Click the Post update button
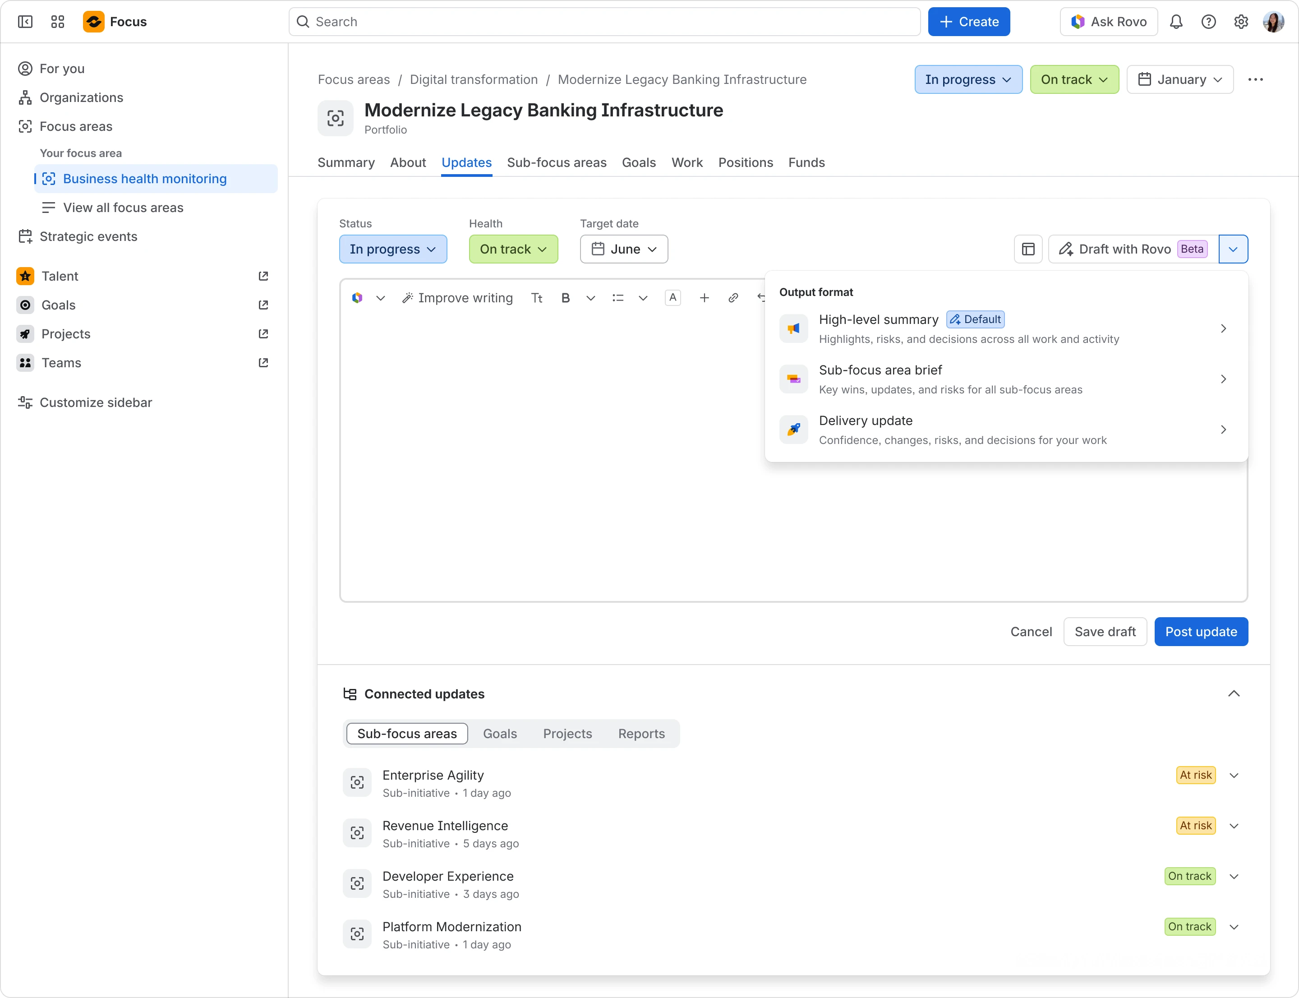Screen dimensions: 1299x998 [x=1201, y=632]
